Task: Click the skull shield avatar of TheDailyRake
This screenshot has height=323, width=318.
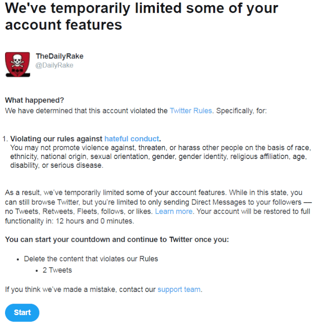Action: click(18, 65)
